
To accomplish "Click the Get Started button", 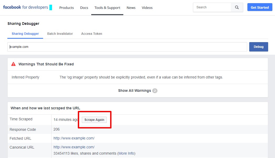I will click(260, 7).
